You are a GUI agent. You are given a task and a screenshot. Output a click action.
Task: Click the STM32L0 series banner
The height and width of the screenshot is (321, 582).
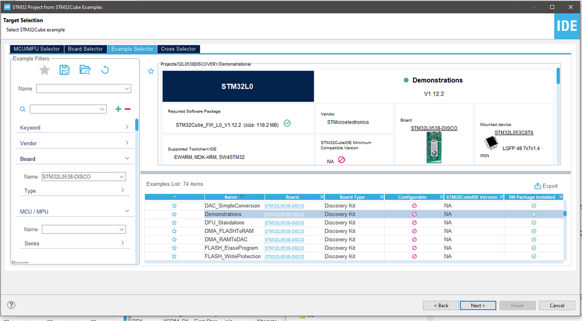tap(238, 86)
